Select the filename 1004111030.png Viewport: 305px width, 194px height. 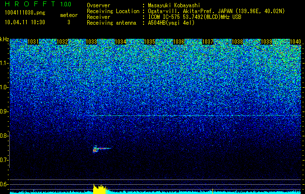(25, 13)
